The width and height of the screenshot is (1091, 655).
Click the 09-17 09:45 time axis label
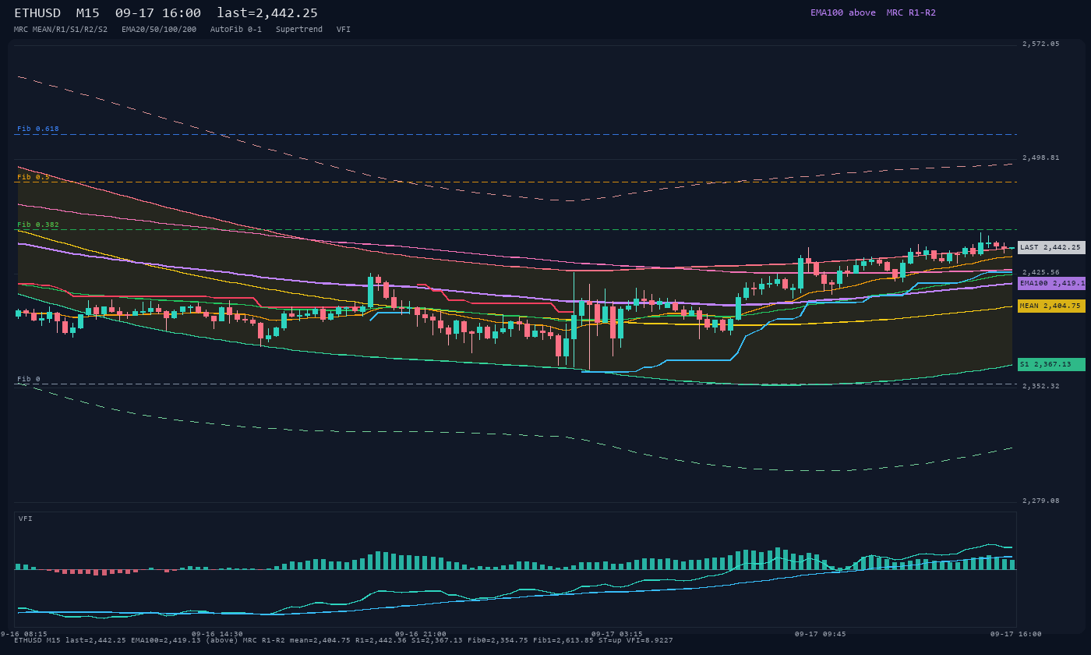[821, 634]
